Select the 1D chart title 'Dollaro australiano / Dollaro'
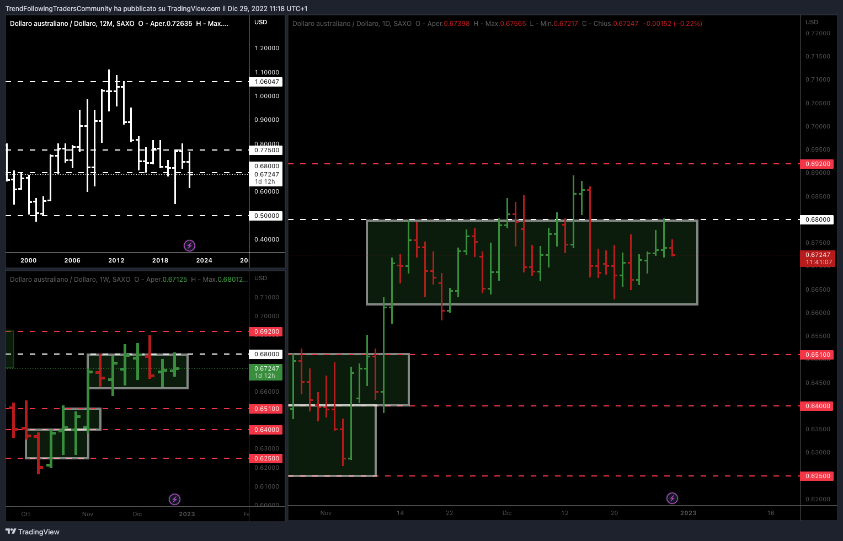The width and height of the screenshot is (843, 541). (x=335, y=24)
